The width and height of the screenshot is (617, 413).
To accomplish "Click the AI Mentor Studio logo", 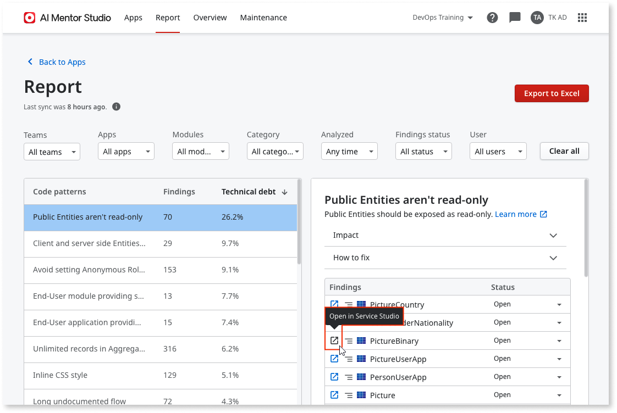I will tap(29, 17).
